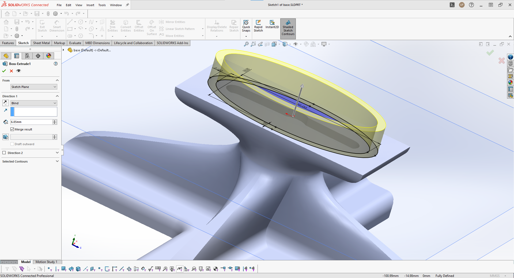Click the Trim Entities tool
This screenshot has width=514, height=278.
pos(113,26)
